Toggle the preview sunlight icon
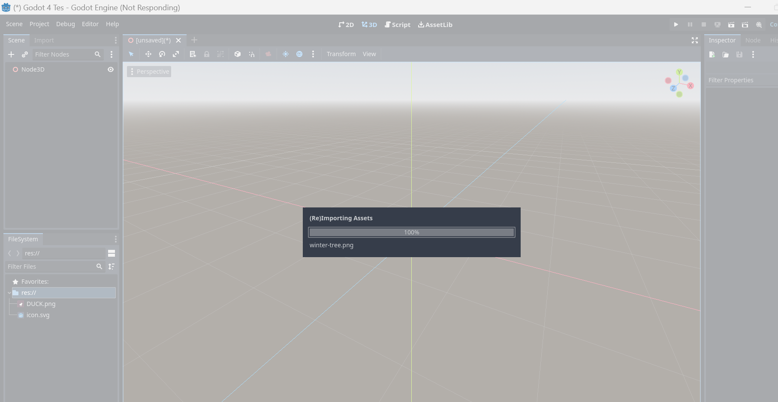 [x=286, y=54]
